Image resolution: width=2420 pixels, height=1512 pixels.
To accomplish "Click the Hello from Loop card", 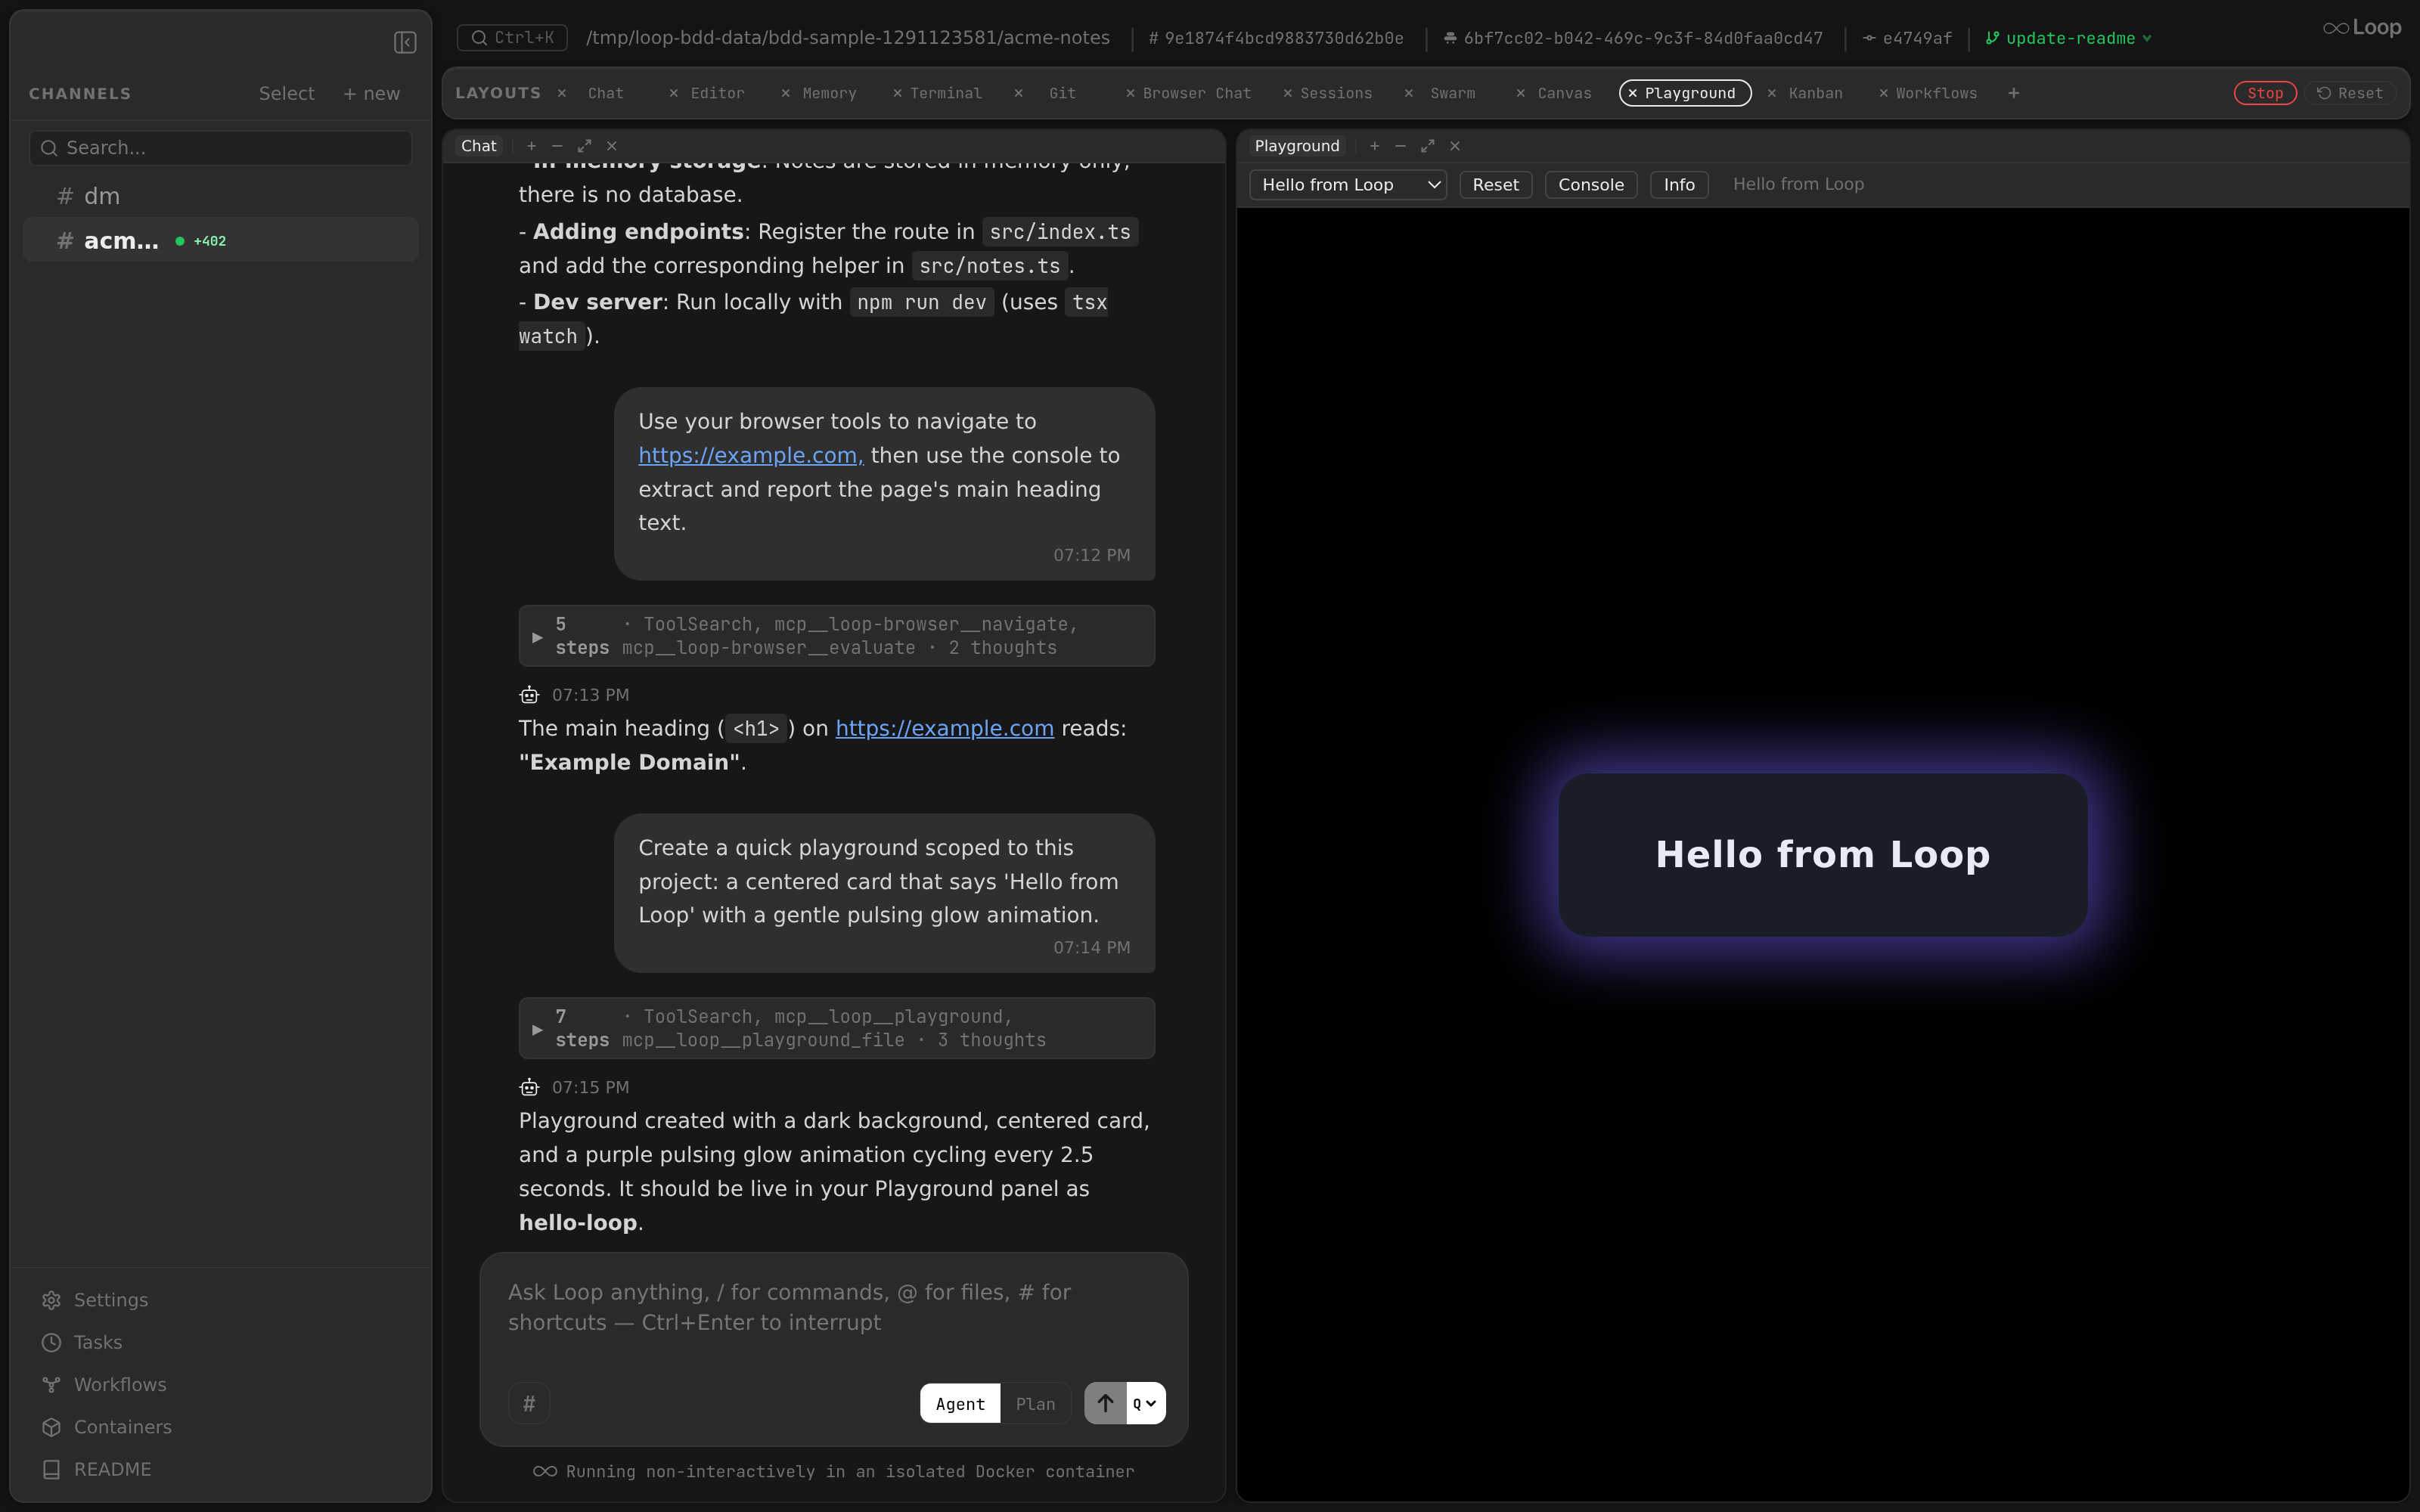I will (1822, 855).
